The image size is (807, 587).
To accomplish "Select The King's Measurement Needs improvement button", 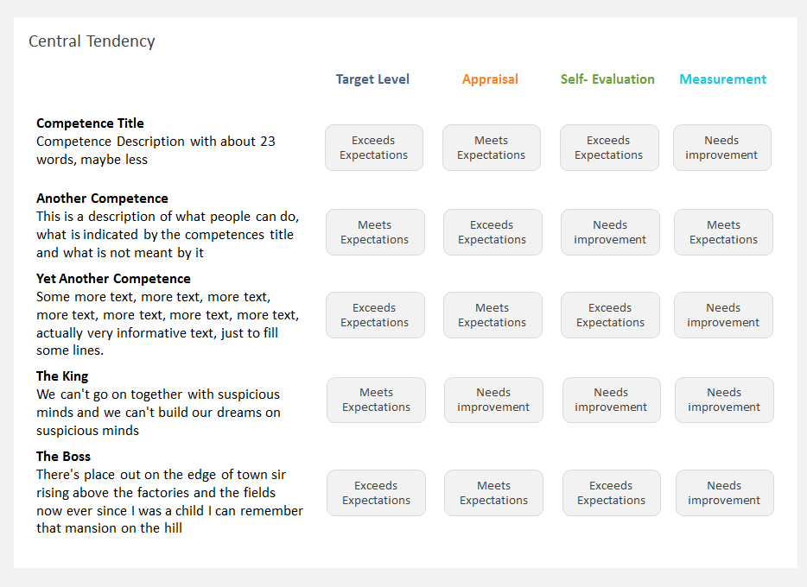I will point(724,400).
